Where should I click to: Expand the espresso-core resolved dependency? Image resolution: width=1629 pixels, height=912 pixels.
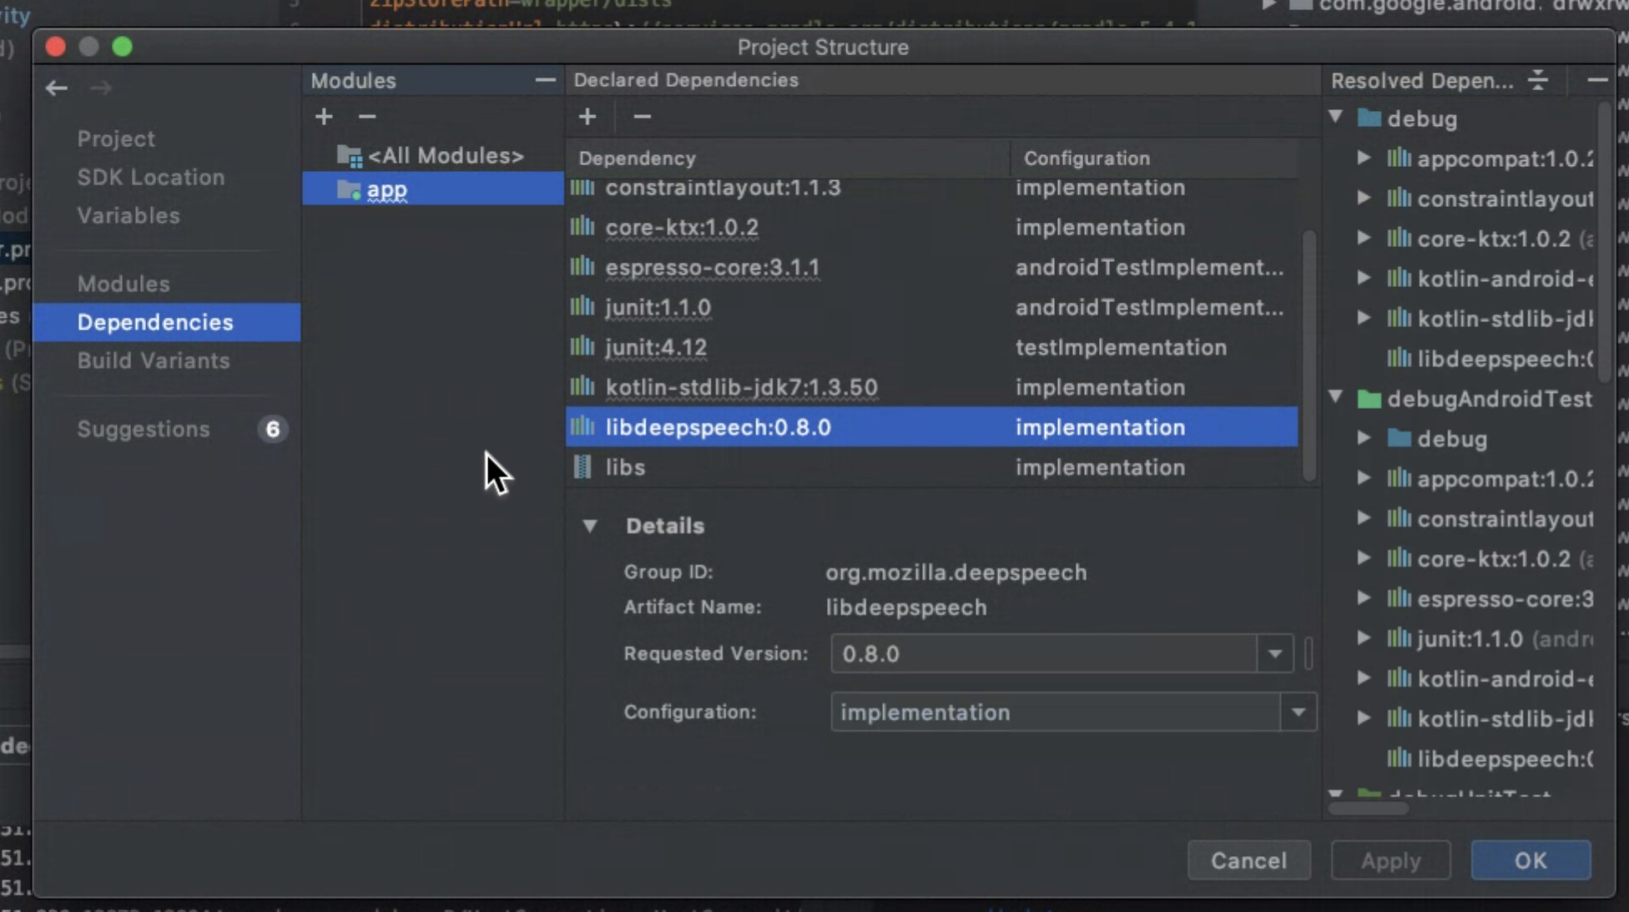(1363, 597)
